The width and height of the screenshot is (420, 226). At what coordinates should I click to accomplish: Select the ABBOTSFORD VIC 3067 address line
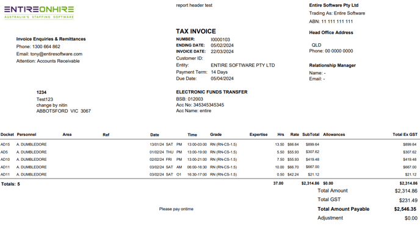point(63,111)
